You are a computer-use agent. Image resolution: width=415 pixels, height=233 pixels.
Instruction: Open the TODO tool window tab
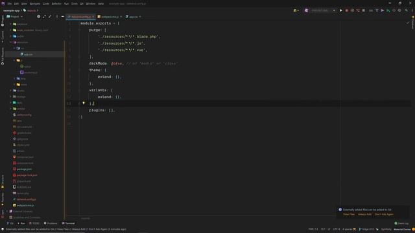[x=34, y=223]
